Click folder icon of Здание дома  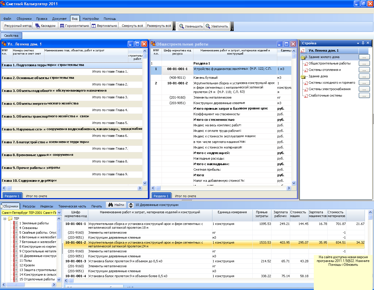pos(303,76)
